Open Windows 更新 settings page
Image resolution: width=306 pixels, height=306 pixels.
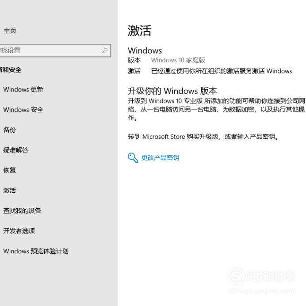pyautogui.click(x=23, y=90)
